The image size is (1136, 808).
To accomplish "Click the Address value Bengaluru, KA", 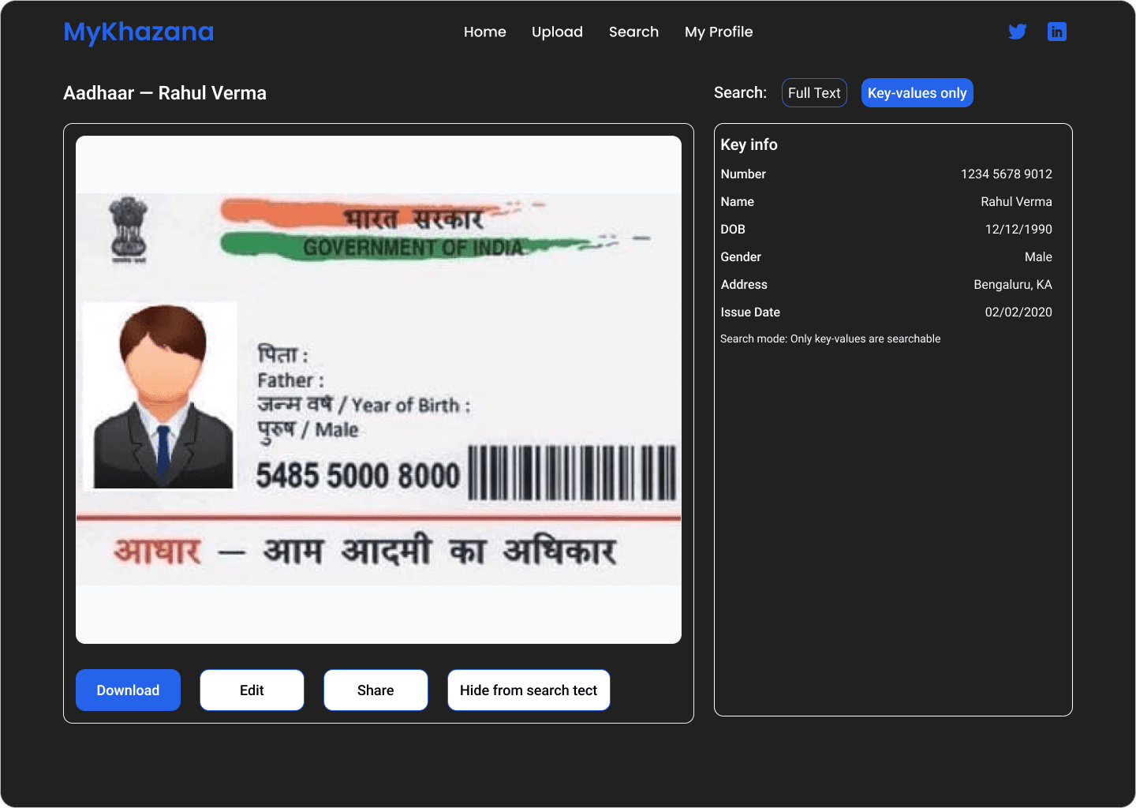I will [x=1013, y=284].
